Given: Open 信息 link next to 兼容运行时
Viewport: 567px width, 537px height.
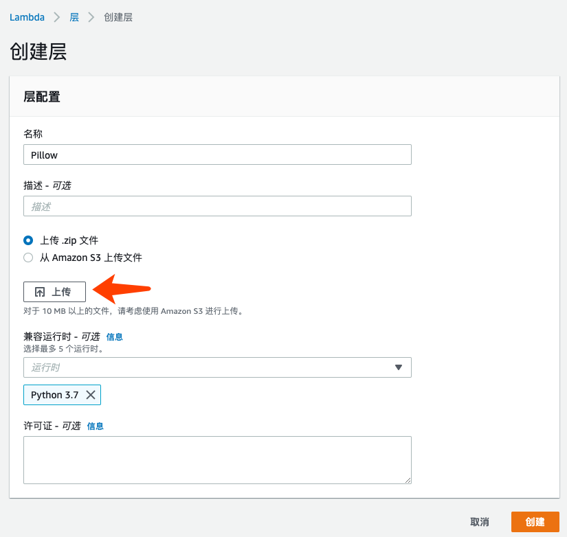Looking at the screenshot, I should (115, 336).
